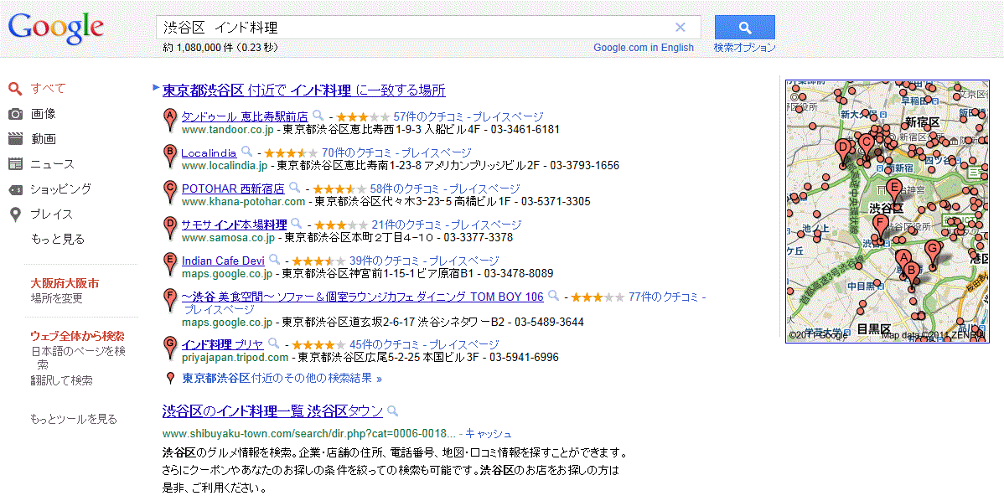Click the blue search magnifier button

point(744,28)
